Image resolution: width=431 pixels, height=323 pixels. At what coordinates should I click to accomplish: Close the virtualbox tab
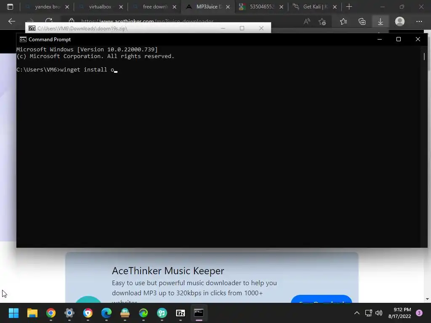coord(121,7)
